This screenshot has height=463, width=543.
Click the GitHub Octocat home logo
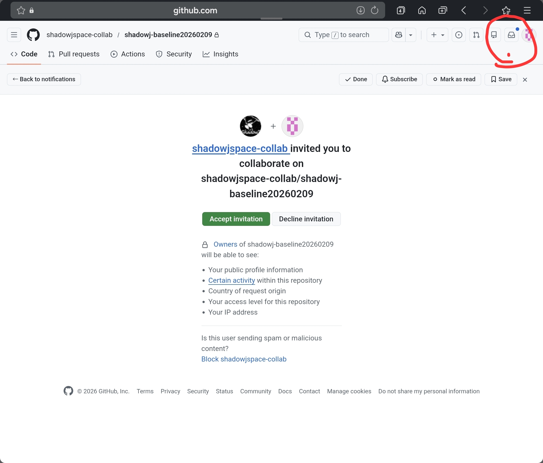[33, 35]
